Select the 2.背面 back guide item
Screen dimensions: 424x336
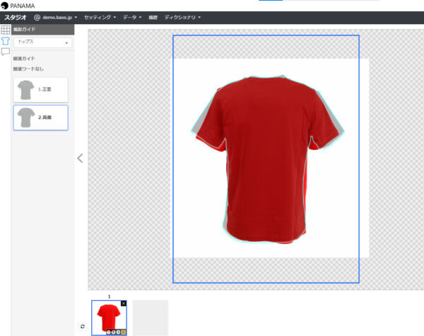pyautogui.click(x=40, y=117)
